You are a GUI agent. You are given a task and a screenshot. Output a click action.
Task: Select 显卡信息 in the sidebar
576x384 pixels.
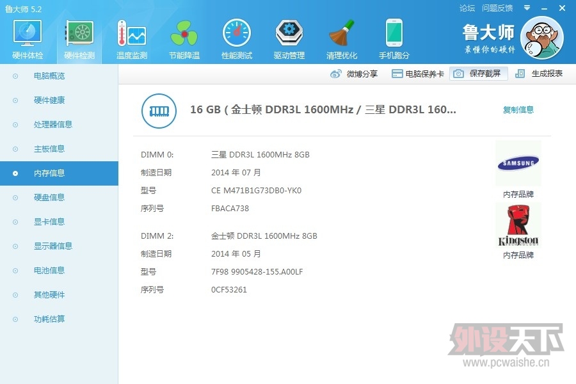(x=59, y=222)
